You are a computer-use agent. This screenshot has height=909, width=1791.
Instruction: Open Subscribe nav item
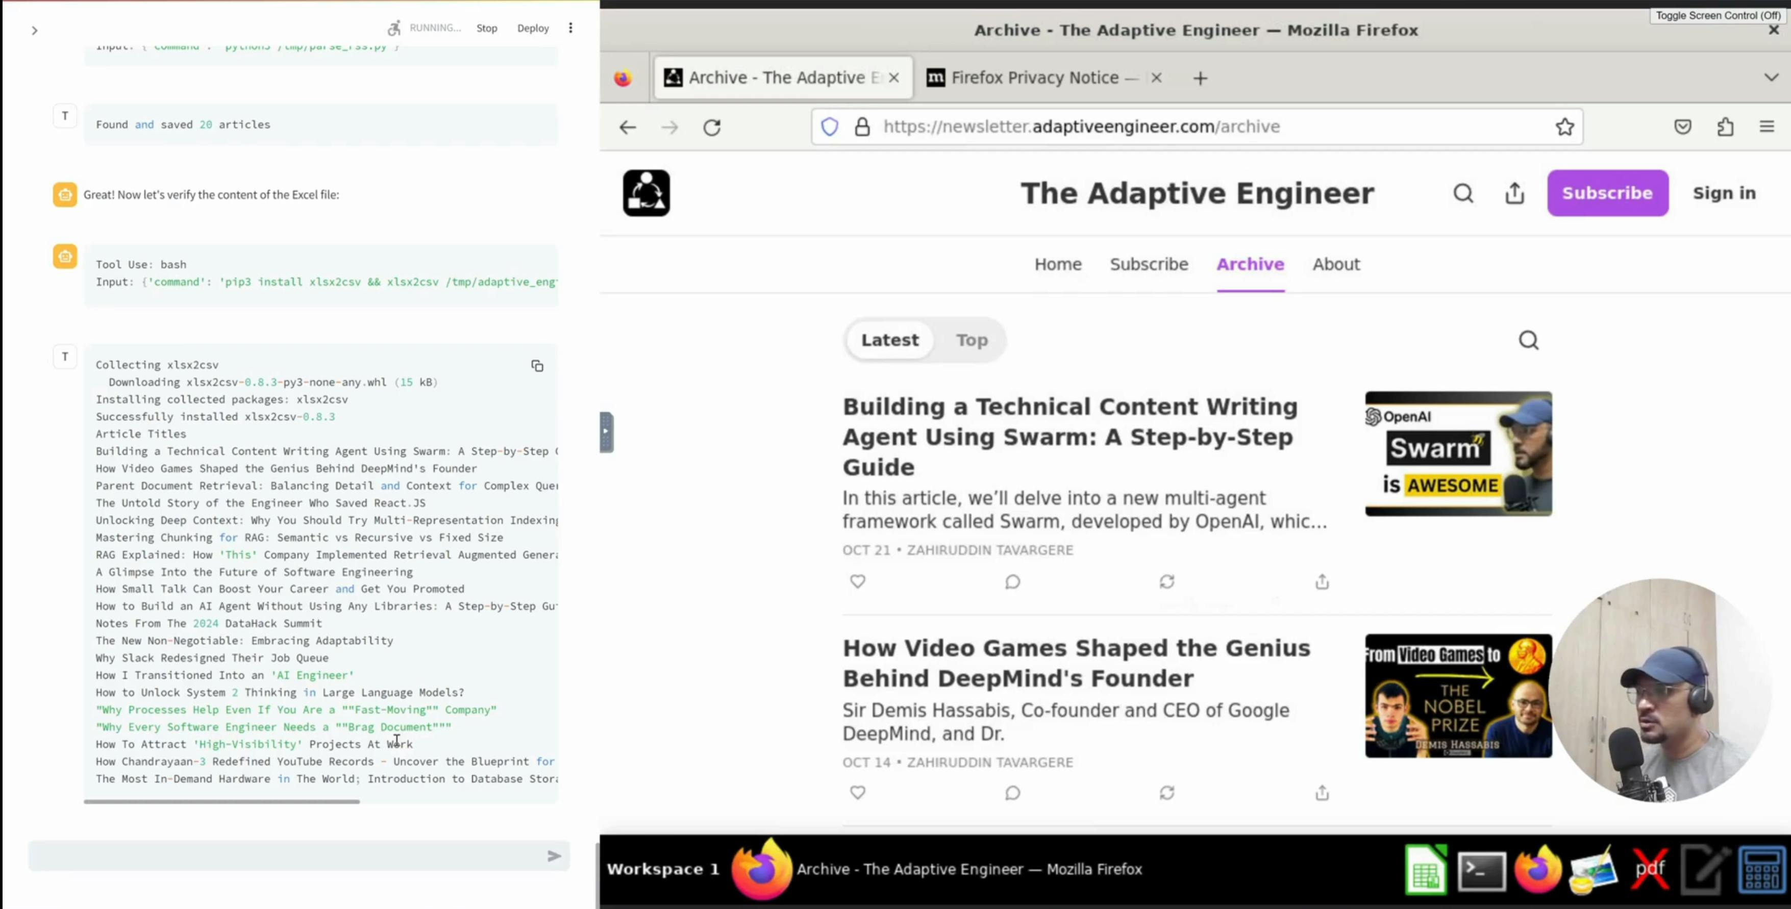point(1149,264)
